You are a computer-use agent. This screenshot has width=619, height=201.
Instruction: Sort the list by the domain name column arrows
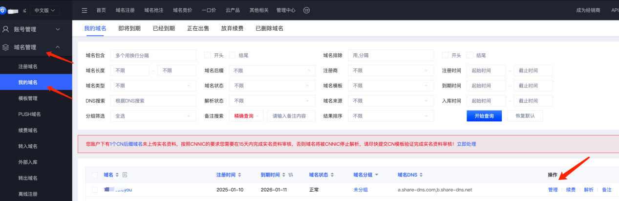pyautogui.click(x=117, y=175)
